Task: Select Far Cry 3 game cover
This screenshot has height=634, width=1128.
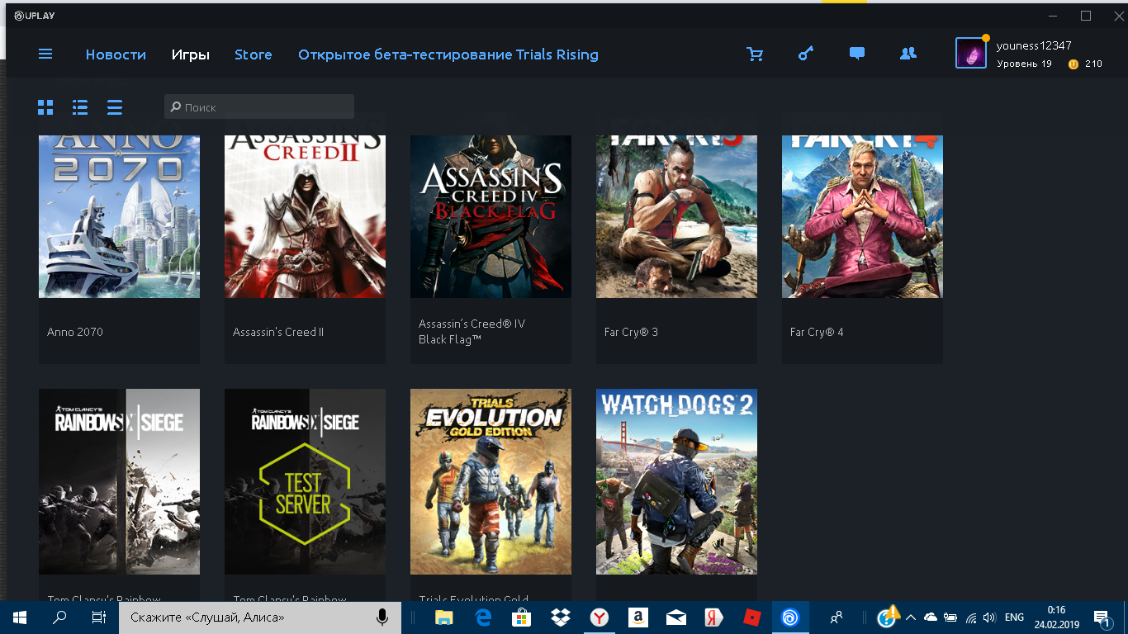Action: pyautogui.click(x=676, y=216)
